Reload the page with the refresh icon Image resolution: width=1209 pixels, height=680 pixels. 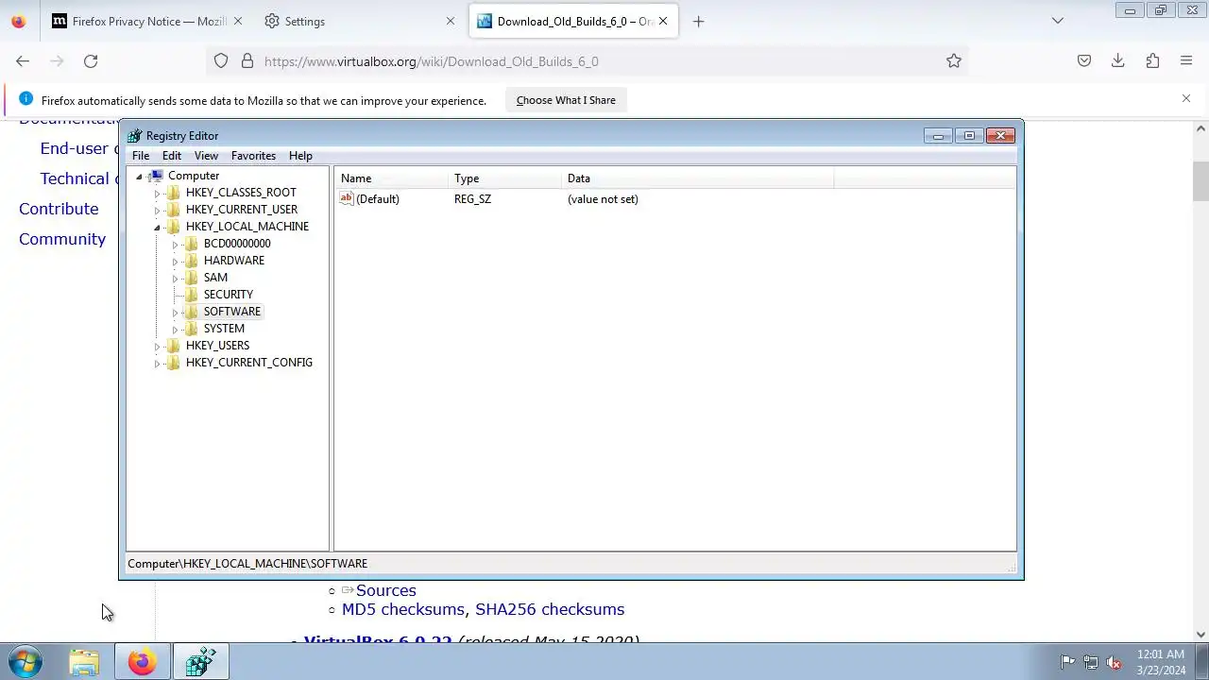91,61
